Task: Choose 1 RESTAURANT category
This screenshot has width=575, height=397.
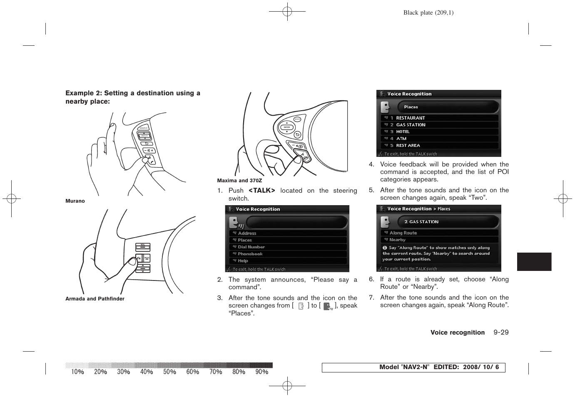Action: [x=440, y=118]
